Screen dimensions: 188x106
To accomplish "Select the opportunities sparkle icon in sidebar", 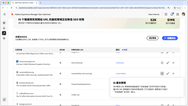I will tap(4, 33).
